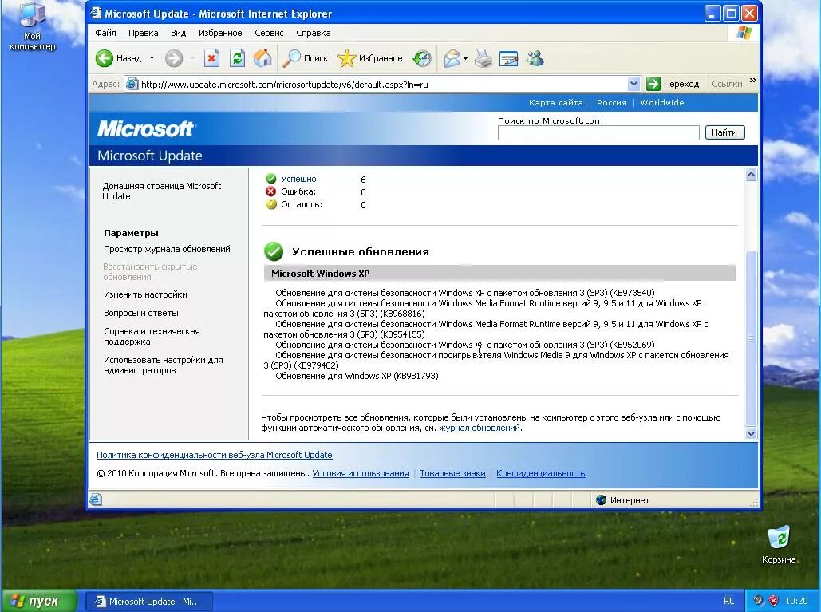Click the vertical scrollbar thumb
The height and width of the screenshot is (612, 821).
click(752, 339)
